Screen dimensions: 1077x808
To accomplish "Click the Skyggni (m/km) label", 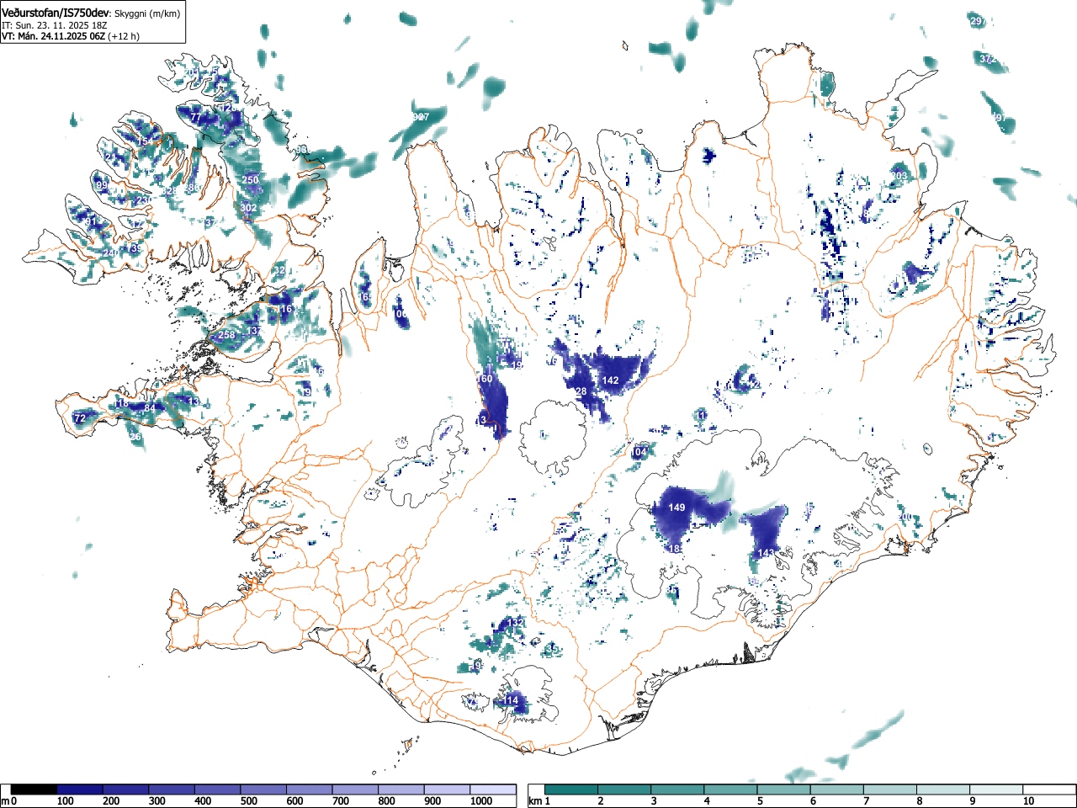I will 147,13.
